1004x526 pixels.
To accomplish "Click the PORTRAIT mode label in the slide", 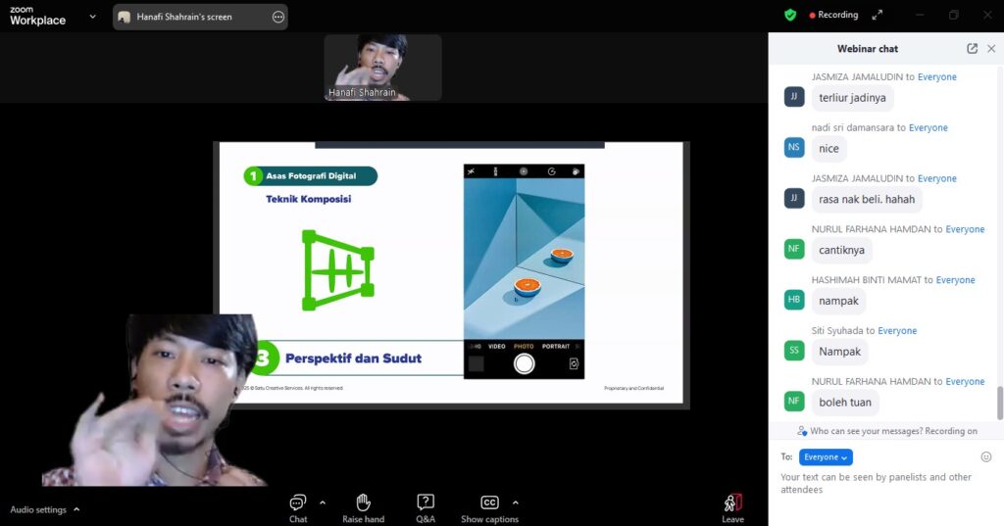I will (x=556, y=346).
